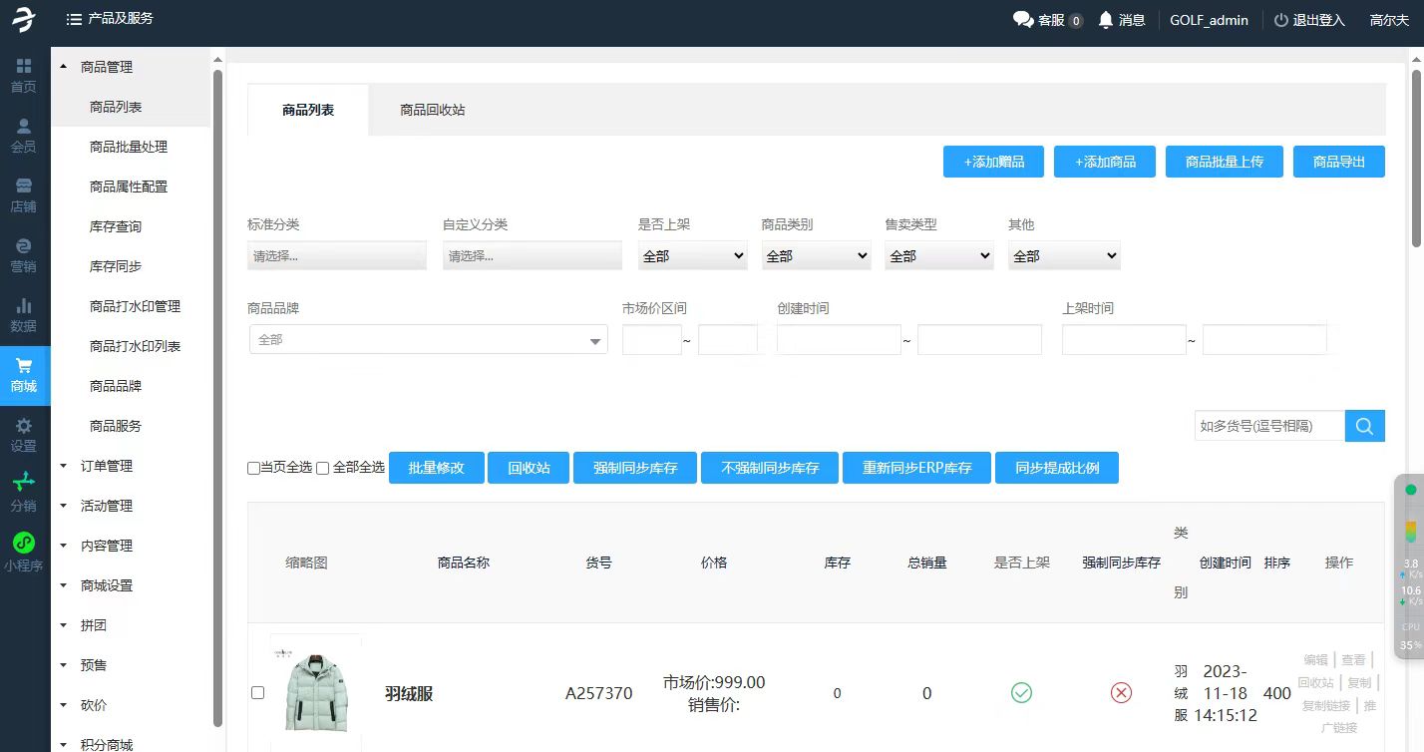1424x752 pixels.
Task: Select the 商城 shopping cart sidebar icon
Action: (x=24, y=375)
